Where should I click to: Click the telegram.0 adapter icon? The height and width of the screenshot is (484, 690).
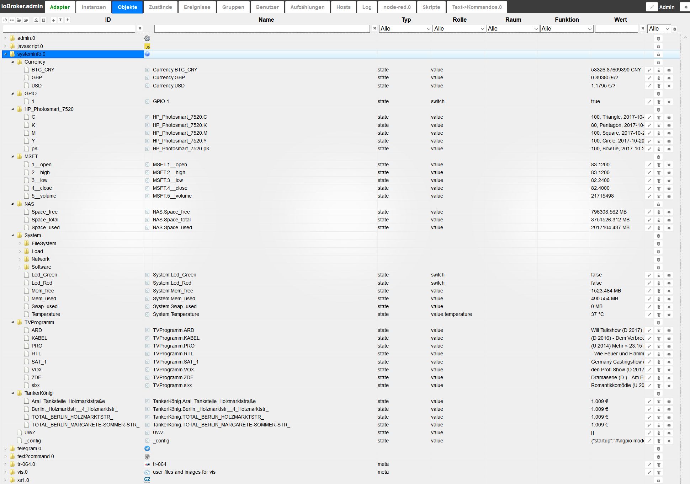point(147,448)
